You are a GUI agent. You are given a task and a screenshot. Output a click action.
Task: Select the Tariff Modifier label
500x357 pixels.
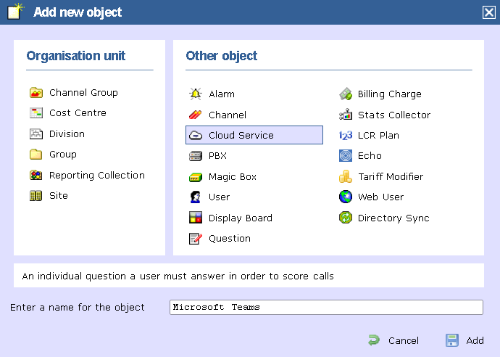coord(391,176)
